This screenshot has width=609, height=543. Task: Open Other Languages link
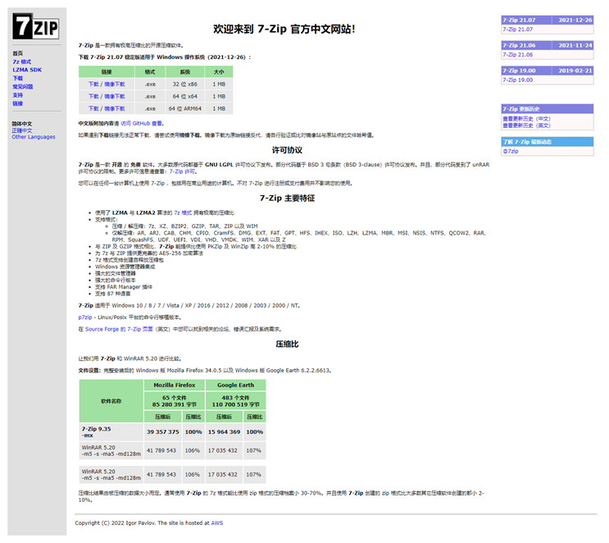[34, 137]
